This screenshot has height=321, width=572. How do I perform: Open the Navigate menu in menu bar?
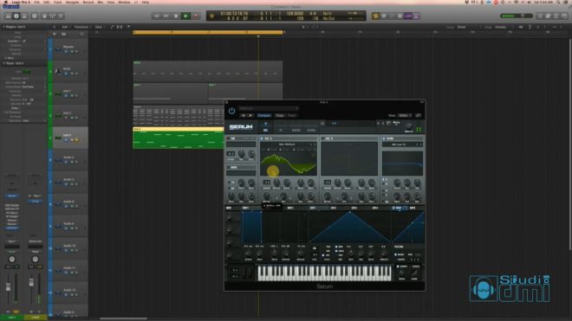[x=72, y=3]
